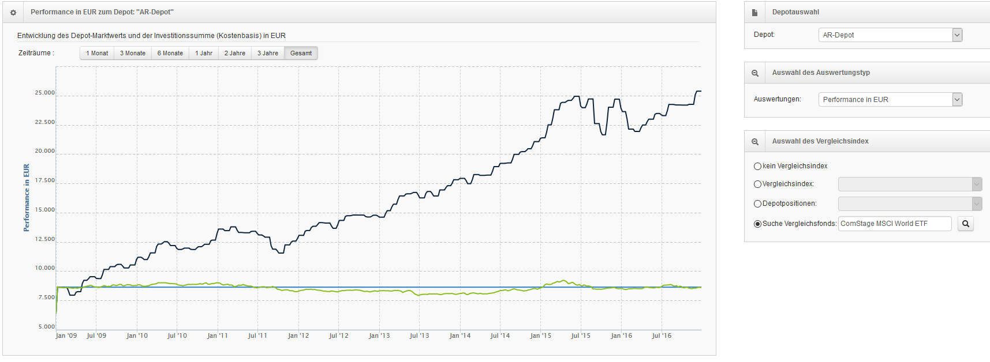Switch time range to 1 Jahr
This screenshot has width=990, height=362.
coord(204,53)
